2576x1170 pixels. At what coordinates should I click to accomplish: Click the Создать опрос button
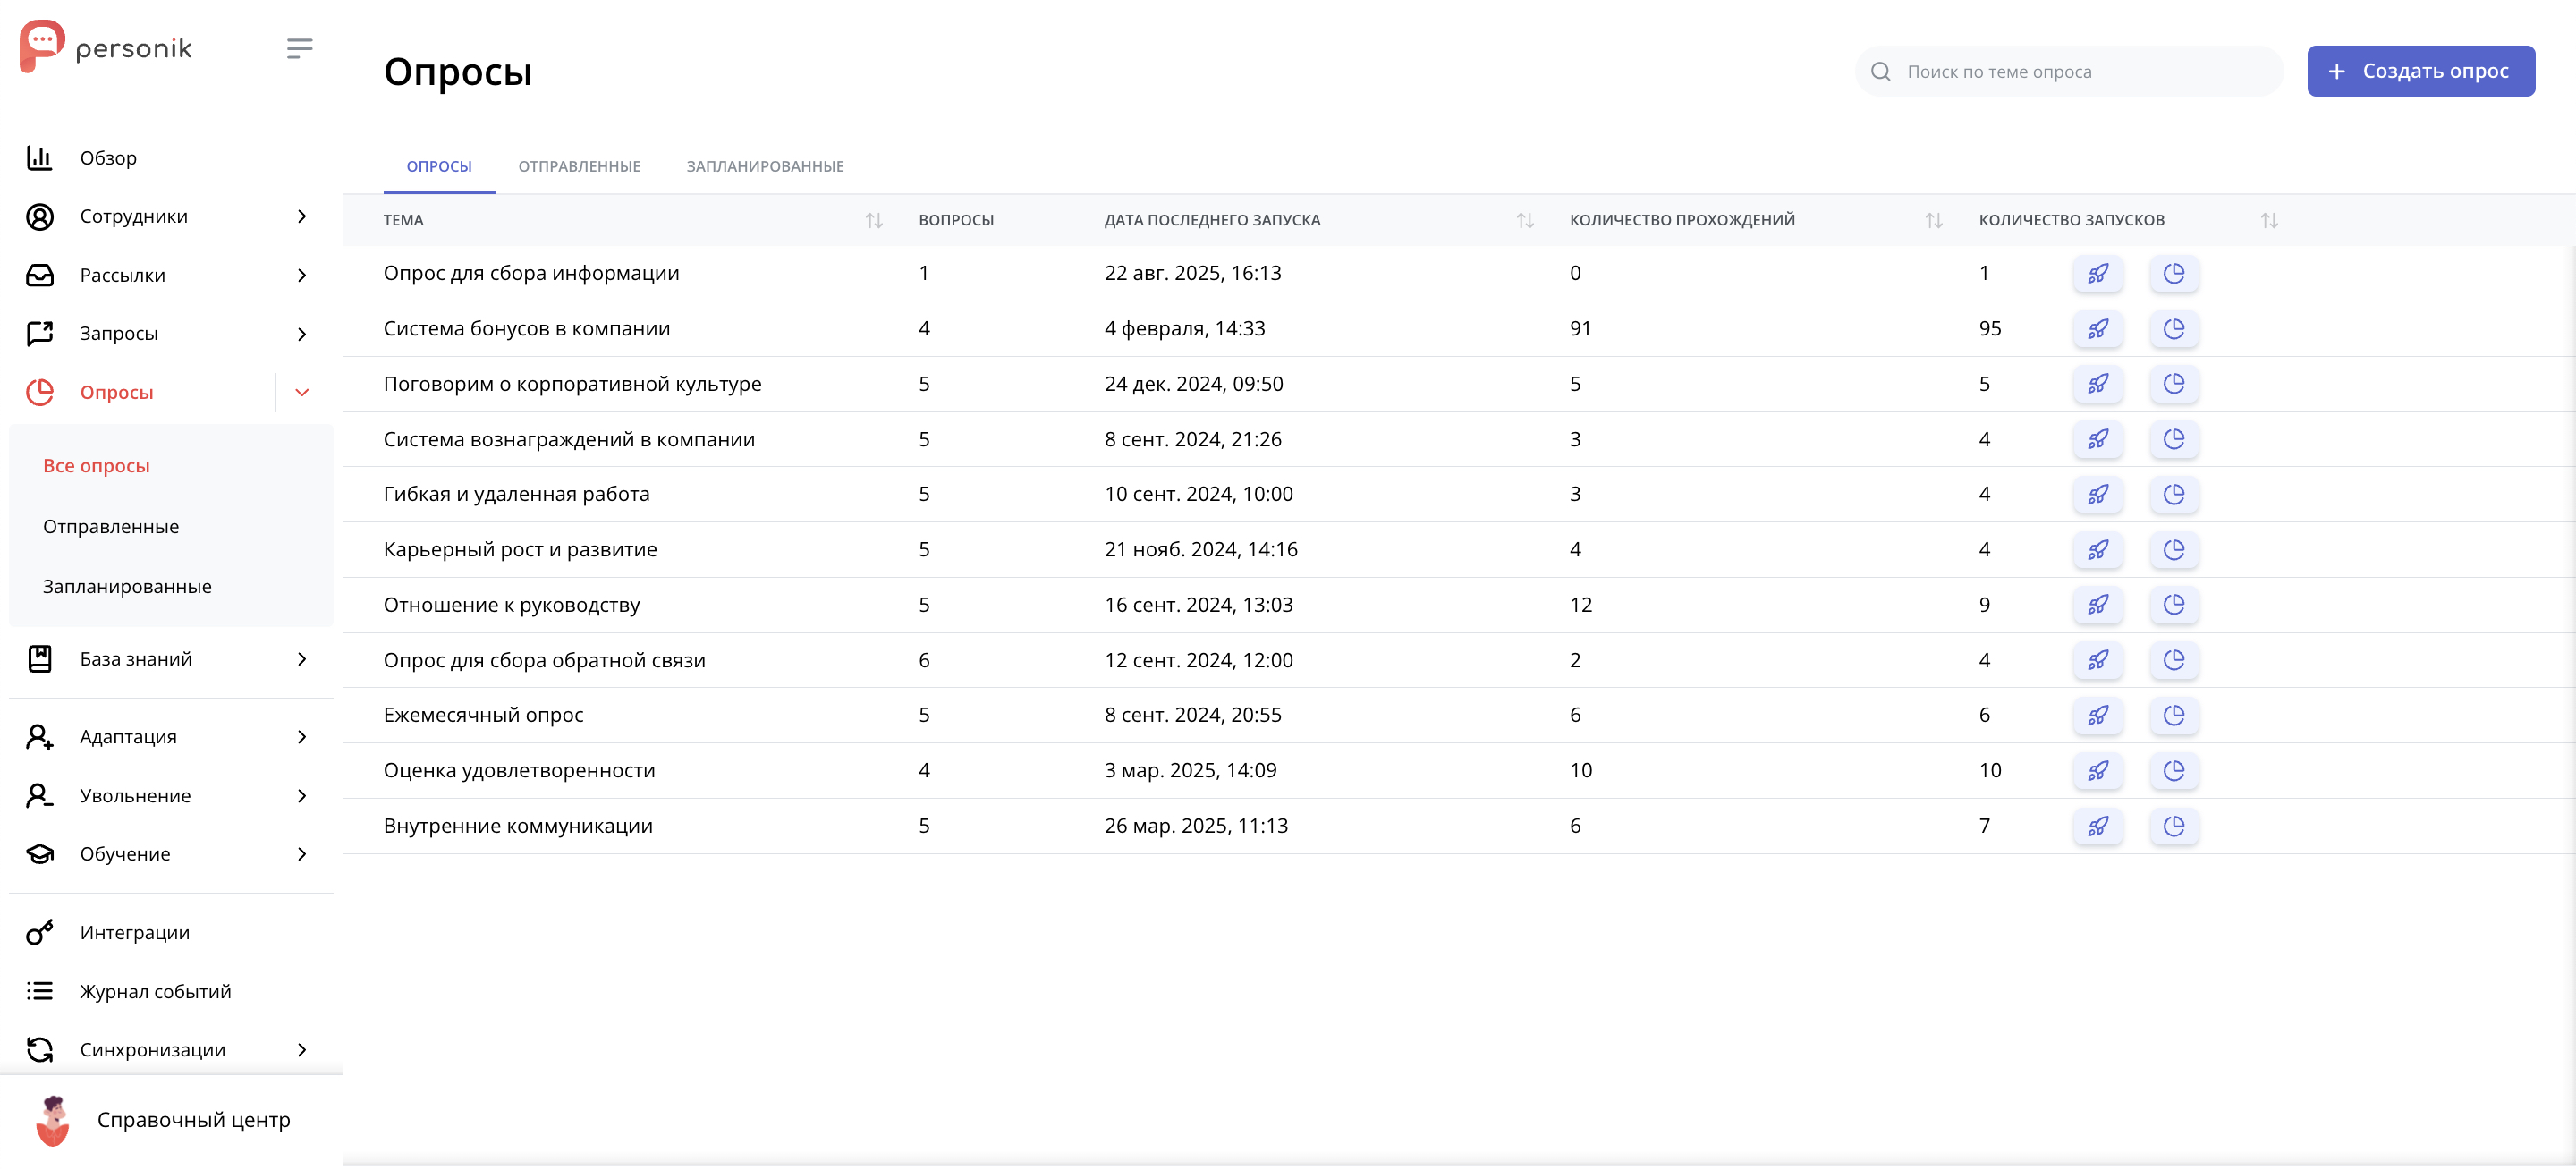click(2420, 71)
